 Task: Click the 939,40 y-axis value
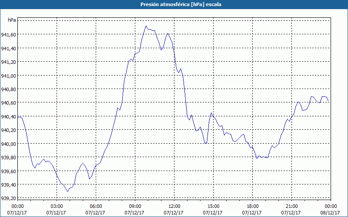(8, 185)
